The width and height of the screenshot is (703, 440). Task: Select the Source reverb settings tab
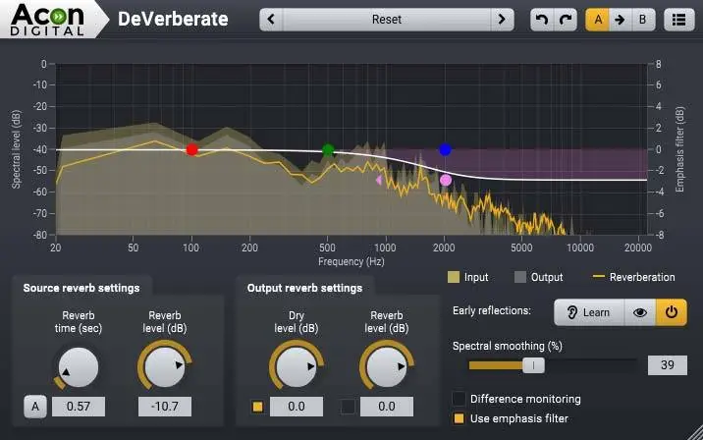[81, 288]
